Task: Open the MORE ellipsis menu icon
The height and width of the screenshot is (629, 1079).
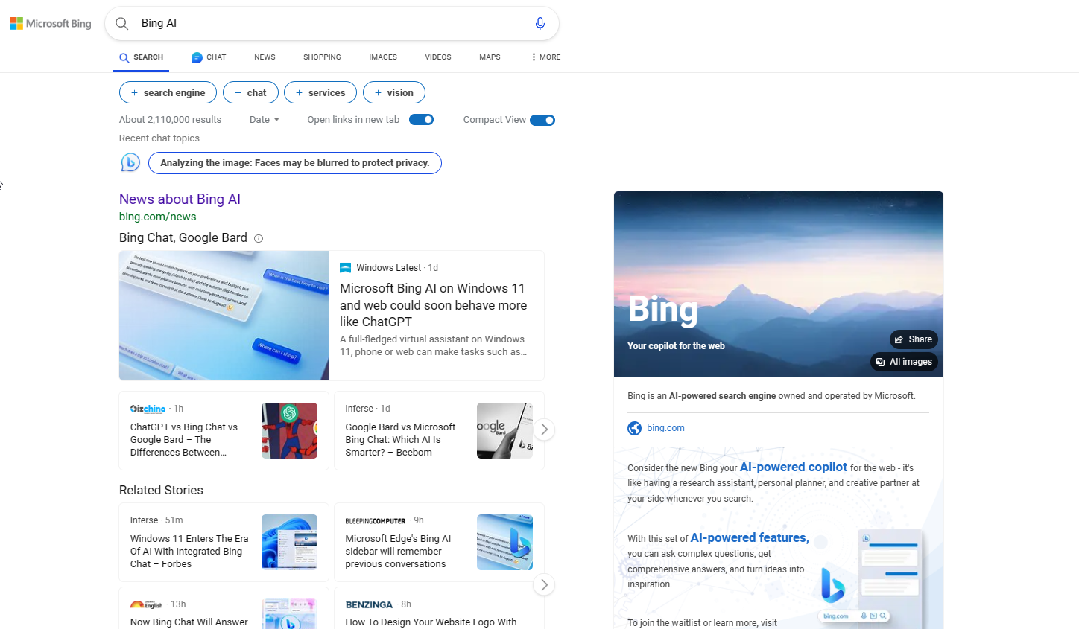Action: pyautogui.click(x=534, y=57)
